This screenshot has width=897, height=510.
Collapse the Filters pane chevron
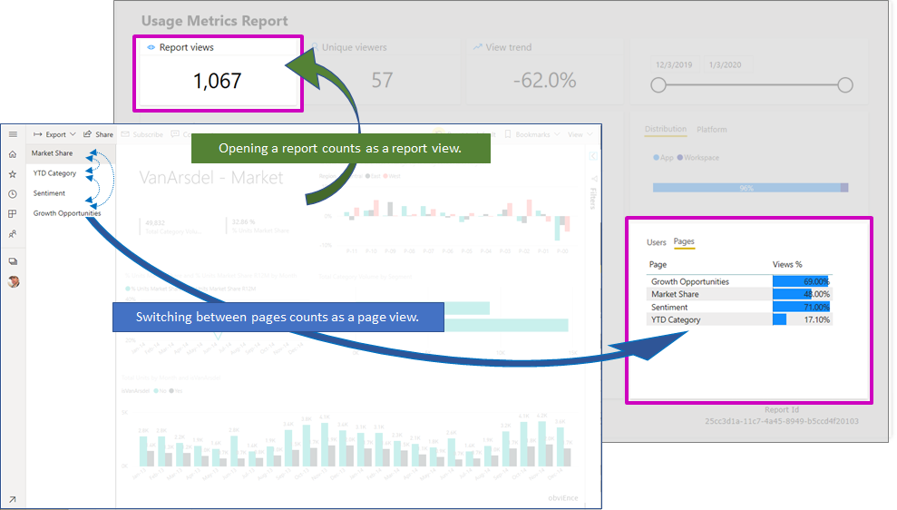[x=593, y=156]
